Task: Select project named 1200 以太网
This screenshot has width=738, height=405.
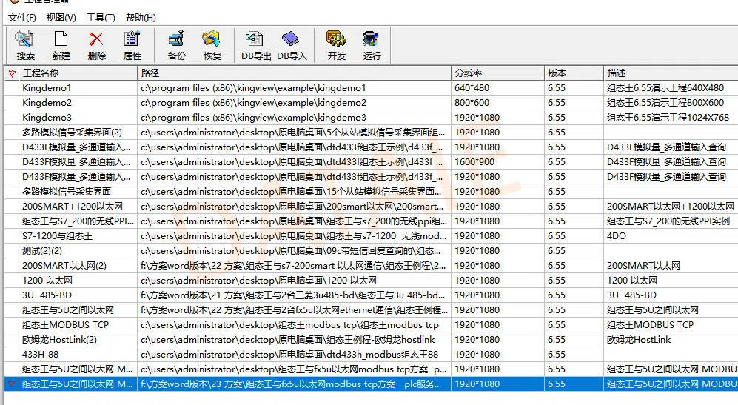Action: 47,281
